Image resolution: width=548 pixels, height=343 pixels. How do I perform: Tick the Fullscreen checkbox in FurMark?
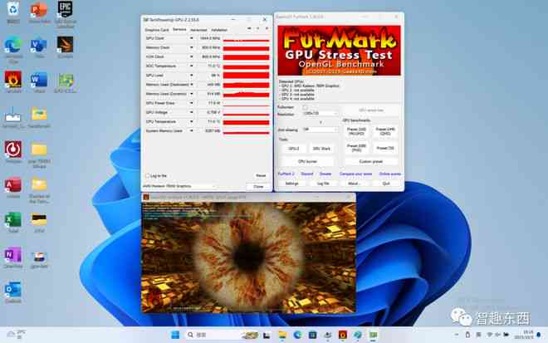305,107
